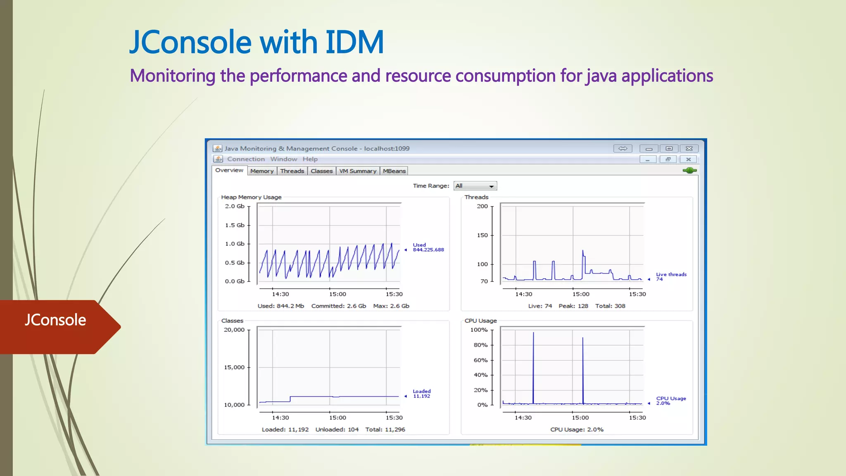Open the Connection menu
Image resolution: width=846 pixels, height=476 pixels.
(x=246, y=159)
